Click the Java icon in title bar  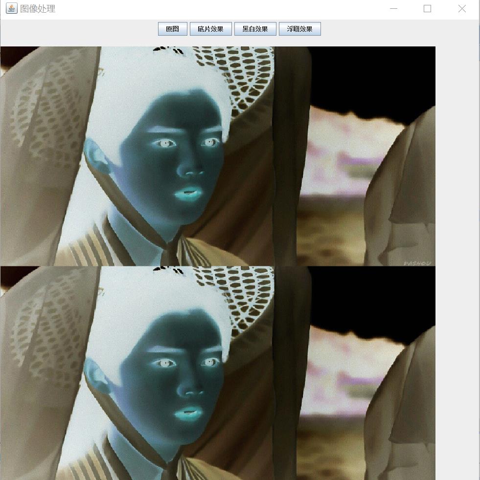[12, 9]
